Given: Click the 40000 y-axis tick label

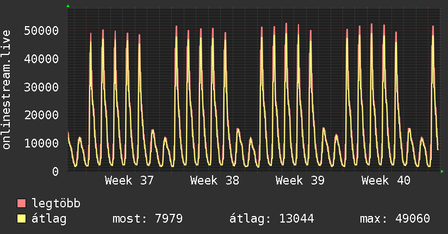Looking at the screenshot, I should (x=41, y=59).
